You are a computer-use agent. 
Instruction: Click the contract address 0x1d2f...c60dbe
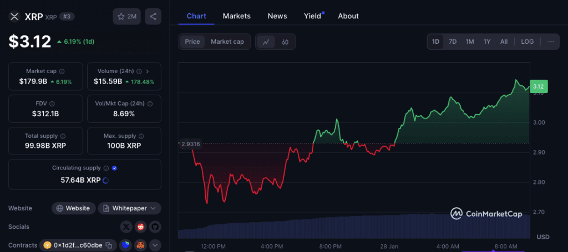pyautogui.click(x=78, y=245)
